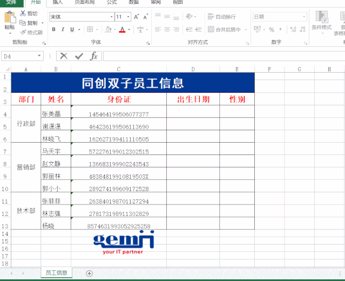Click the gemji logo image
Image resolution: width=345 pixels, height=281 pixels.
tap(124, 242)
